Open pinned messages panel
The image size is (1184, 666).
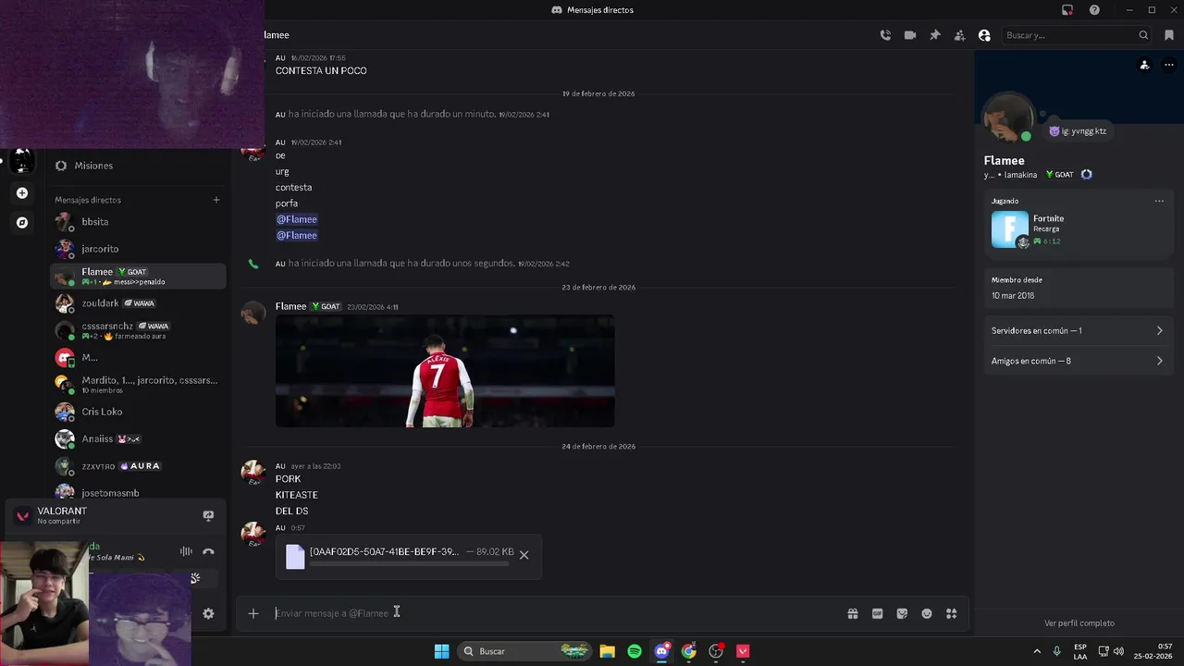point(935,35)
